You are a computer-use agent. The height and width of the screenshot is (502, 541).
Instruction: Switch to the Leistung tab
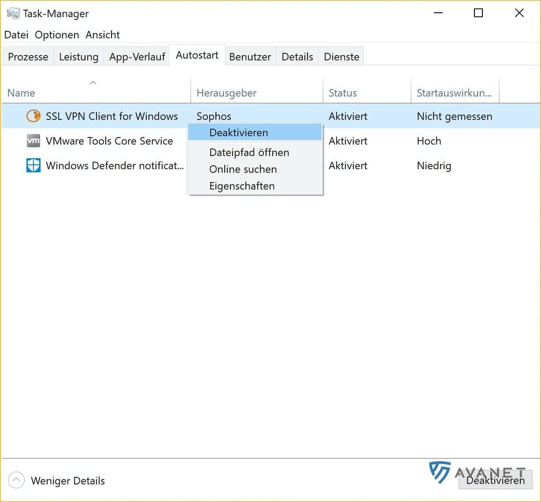click(x=79, y=56)
